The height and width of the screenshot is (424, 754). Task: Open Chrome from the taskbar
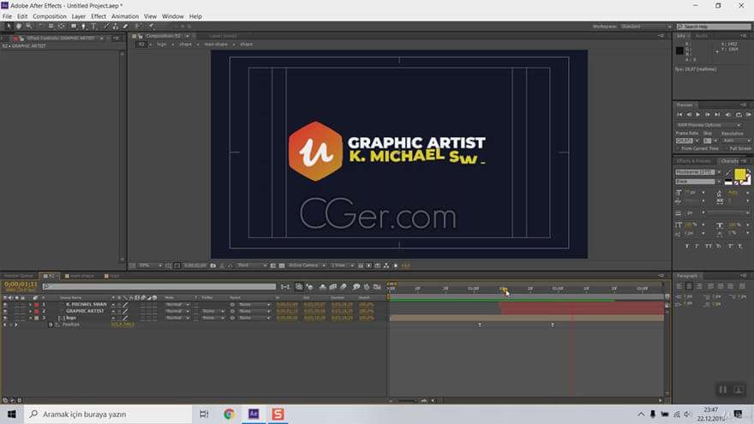pos(229,414)
